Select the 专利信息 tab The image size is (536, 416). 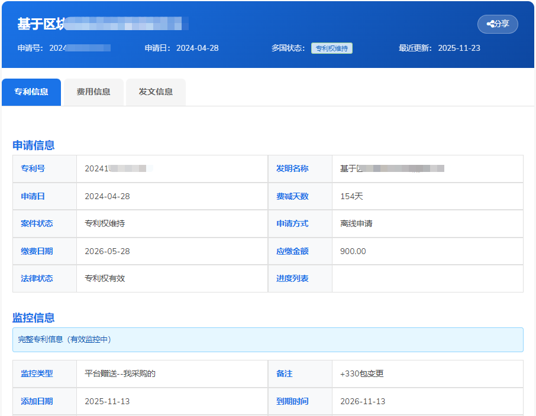point(31,92)
